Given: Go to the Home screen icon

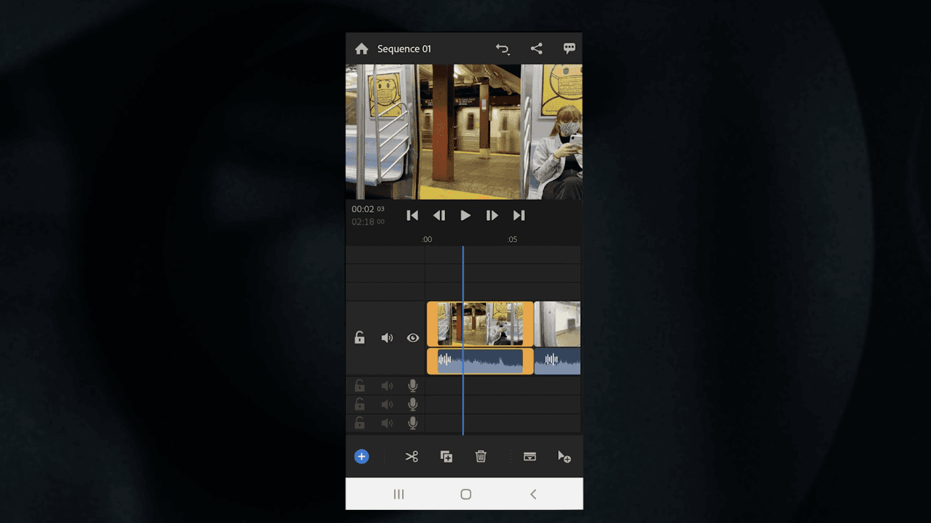Looking at the screenshot, I should click(361, 49).
